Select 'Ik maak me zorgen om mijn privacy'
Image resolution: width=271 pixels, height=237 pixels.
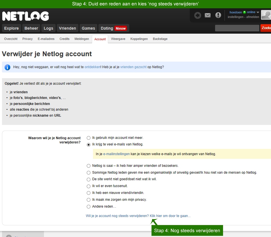point(88,200)
